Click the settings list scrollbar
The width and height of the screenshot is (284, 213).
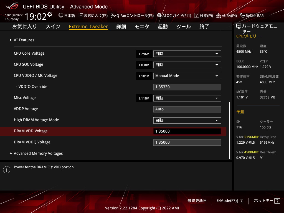tap(230, 130)
